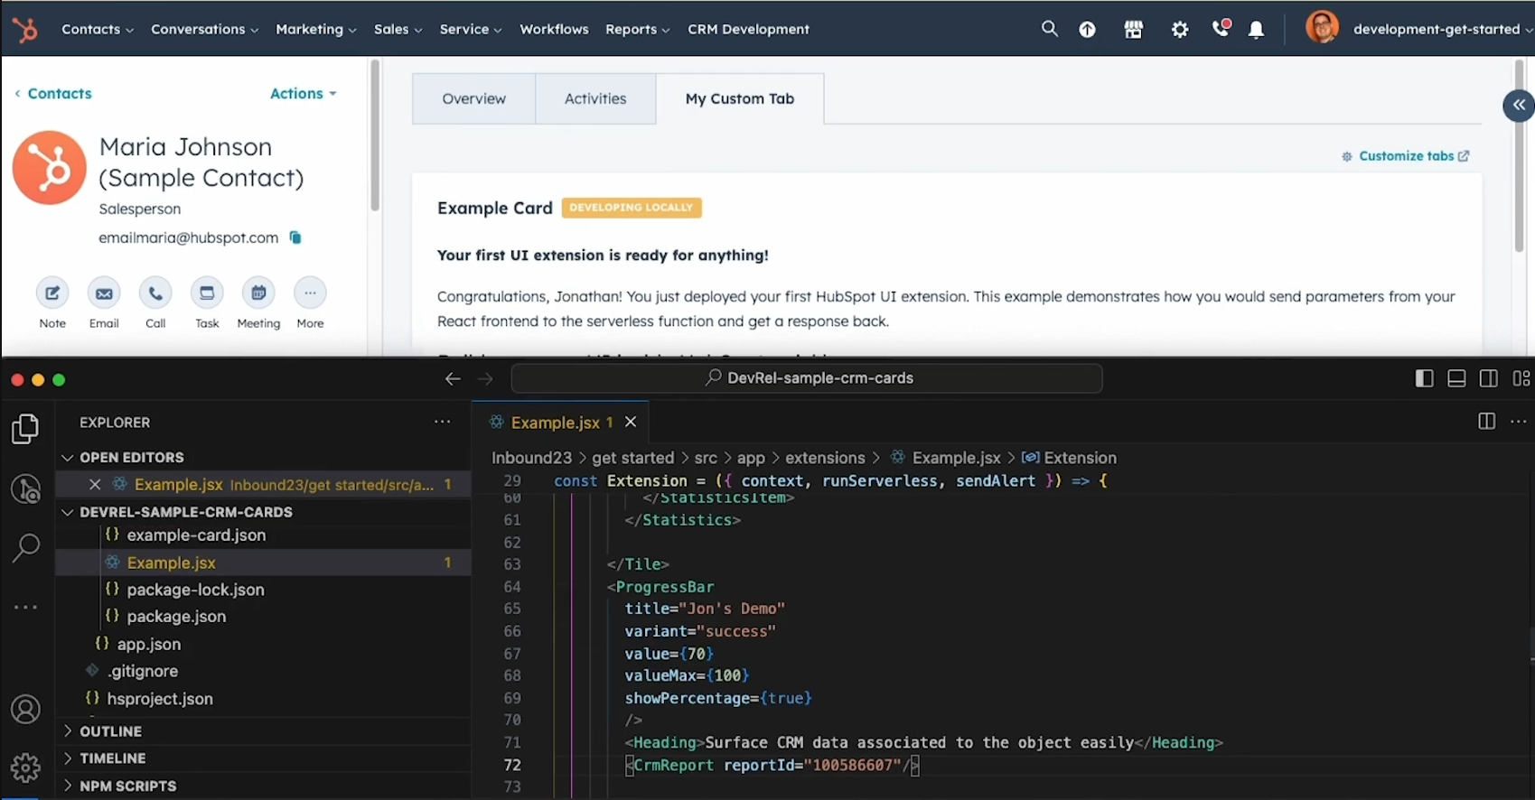Open VS Code Explorer activity icon
Screen dimensions: 1535x800
[26, 429]
